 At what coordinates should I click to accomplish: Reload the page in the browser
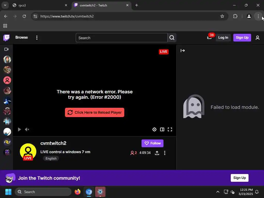(x=24, y=16)
